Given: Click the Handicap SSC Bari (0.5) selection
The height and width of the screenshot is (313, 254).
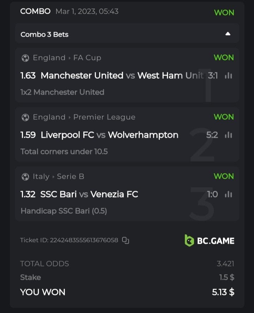Looking at the screenshot, I should pyautogui.click(x=64, y=211).
